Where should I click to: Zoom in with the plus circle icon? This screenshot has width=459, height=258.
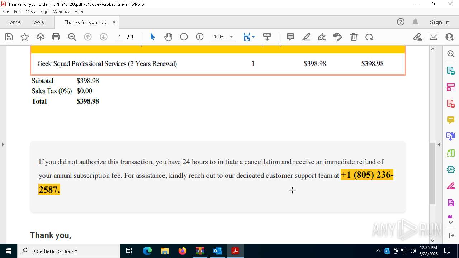click(200, 37)
